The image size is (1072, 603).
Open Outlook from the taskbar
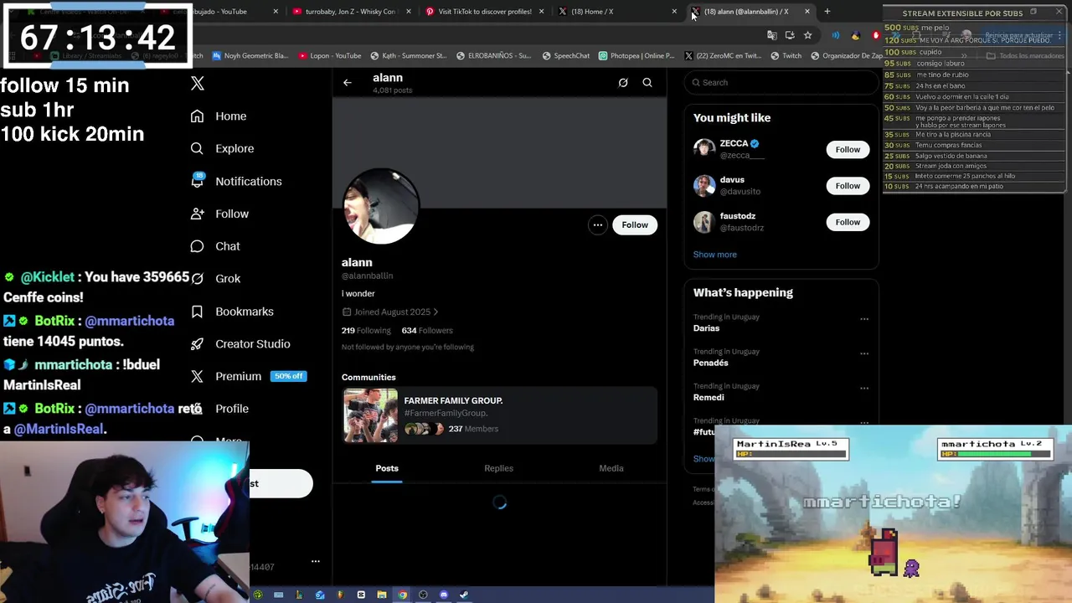pyautogui.click(x=320, y=595)
